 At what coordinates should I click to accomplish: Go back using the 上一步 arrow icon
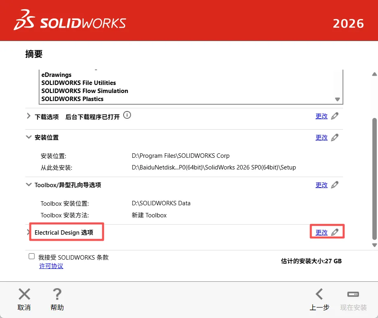319,294
